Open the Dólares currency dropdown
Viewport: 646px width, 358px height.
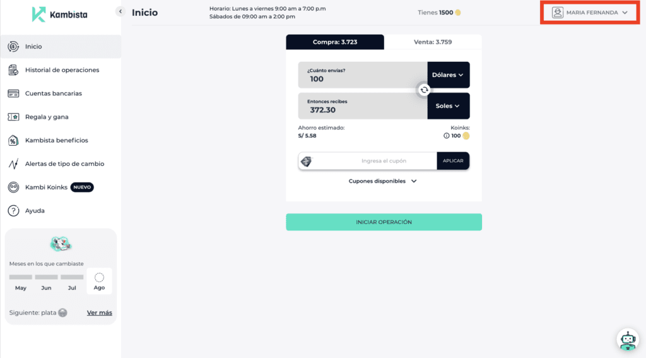click(448, 75)
